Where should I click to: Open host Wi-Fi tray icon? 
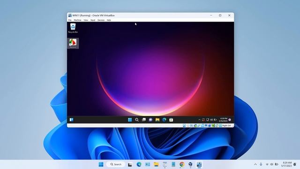tap(267, 164)
